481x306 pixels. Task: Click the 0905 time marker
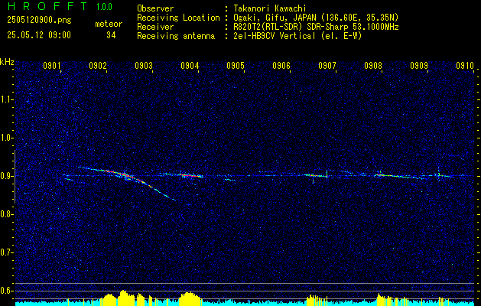coord(236,65)
